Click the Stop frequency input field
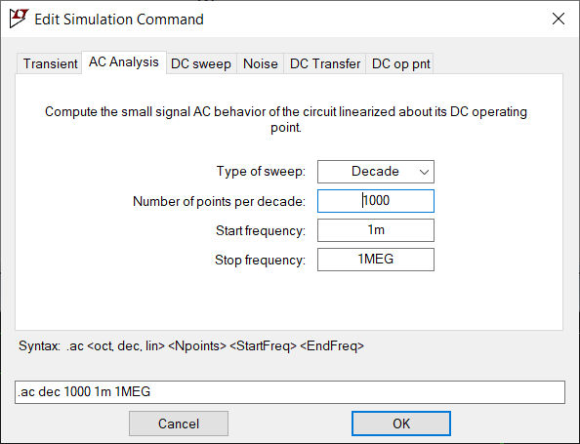This screenshot has width=580, height=444. [x=376, y=260]
